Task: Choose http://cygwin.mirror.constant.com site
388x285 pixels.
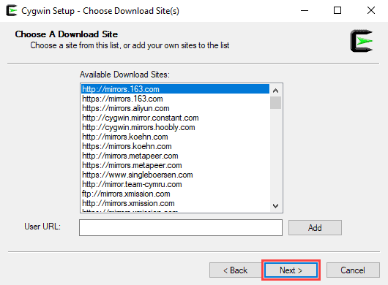Action: tap(176, 118)
